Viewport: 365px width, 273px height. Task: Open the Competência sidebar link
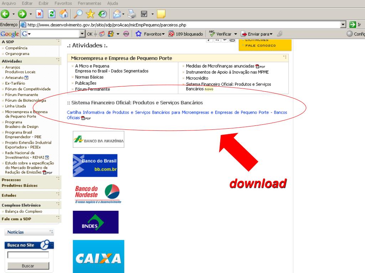(x=16, y=48)
